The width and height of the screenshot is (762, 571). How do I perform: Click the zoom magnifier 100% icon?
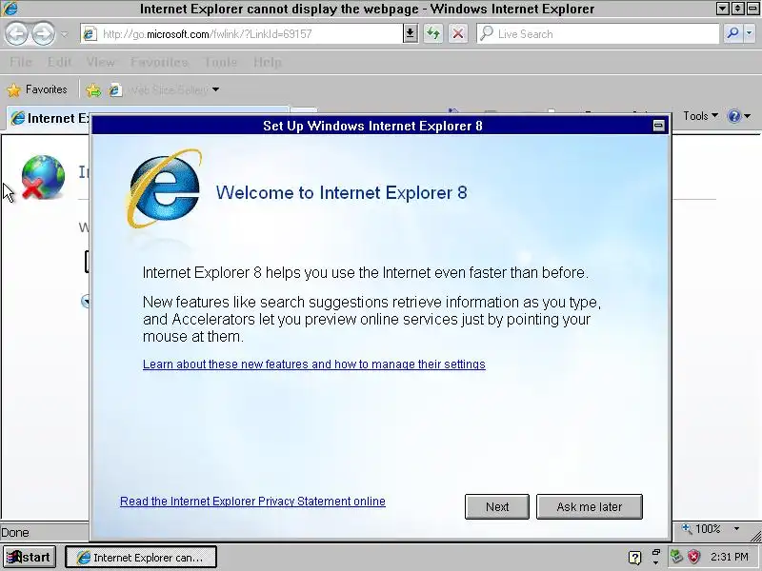click(x=686, y=528)
